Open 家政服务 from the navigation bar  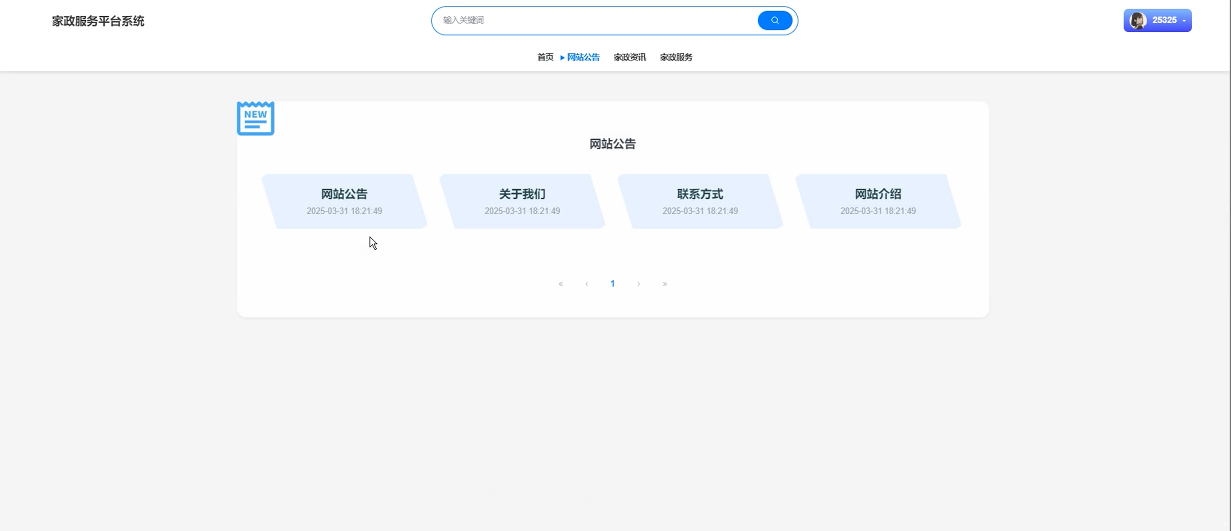pos(675,57)
